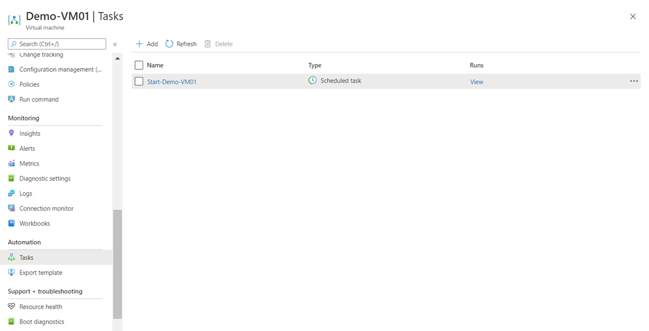This screenshot has height=331, width=649.
Task: Click the Resource health heart icon
Action: (x=11, y=306)
